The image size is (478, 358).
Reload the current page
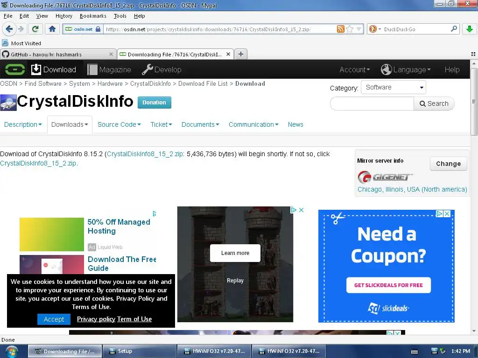pos(35,29)
